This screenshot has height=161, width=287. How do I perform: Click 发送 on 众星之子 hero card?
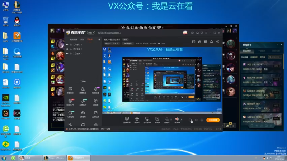click(265, 69)
